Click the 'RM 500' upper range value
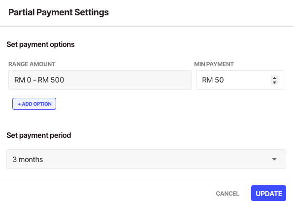The image size is (293, 206). coord(51,80)
